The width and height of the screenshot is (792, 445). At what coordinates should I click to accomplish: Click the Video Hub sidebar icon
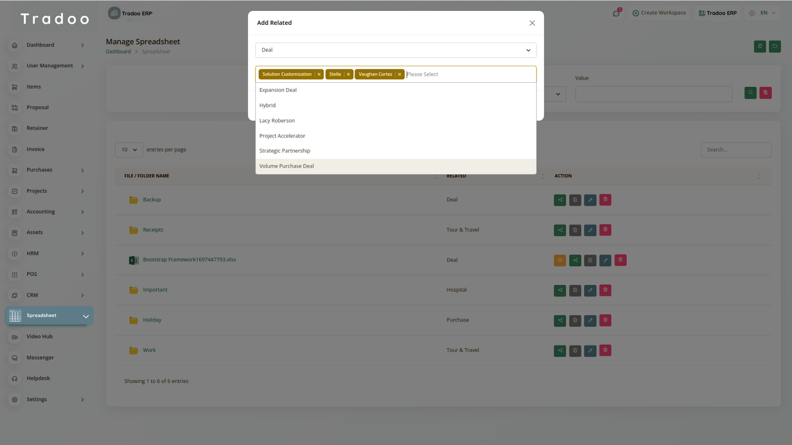click(x=15, y=337)
